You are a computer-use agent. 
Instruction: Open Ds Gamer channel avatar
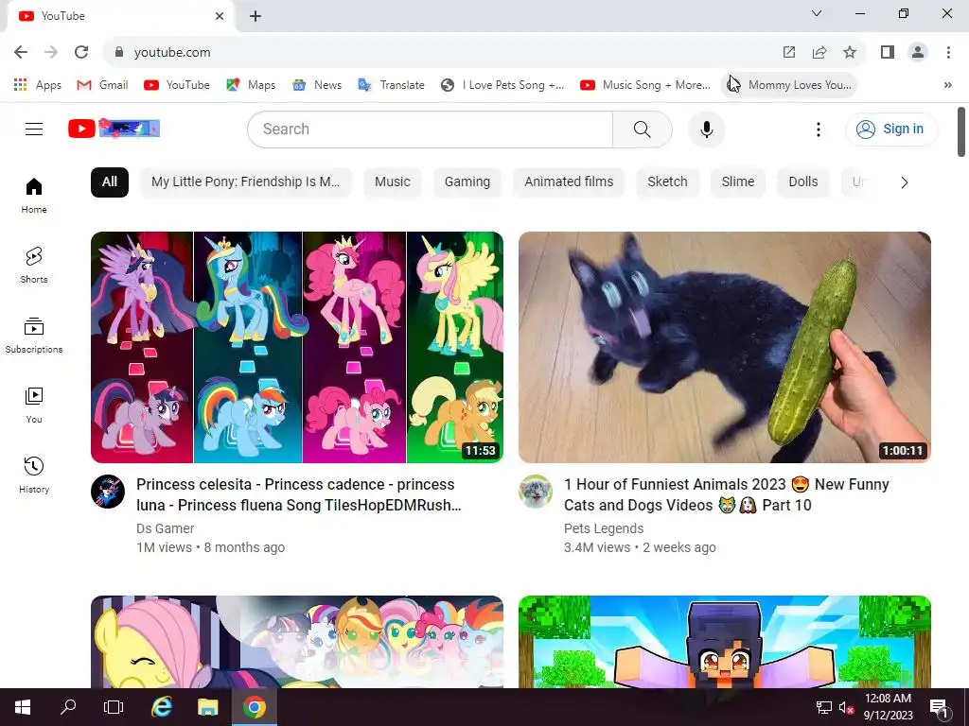tap(108, 492)
